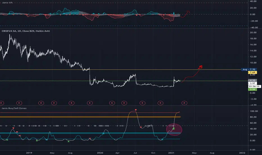Click the 2022 label on the time axis

point(242,153)
